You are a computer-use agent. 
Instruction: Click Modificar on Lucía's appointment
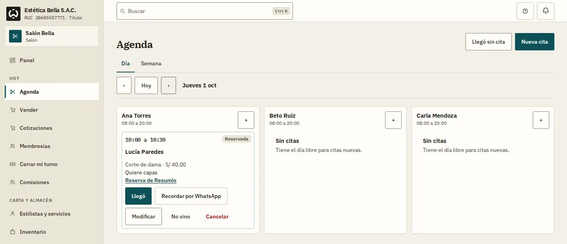click(x=144, y=216)
